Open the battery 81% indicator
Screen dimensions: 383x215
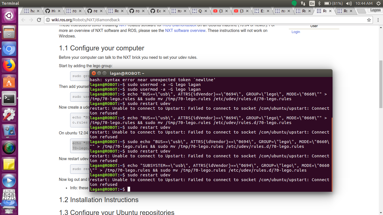point(333,3)
